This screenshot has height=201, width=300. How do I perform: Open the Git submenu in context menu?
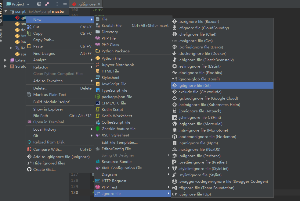60,136
